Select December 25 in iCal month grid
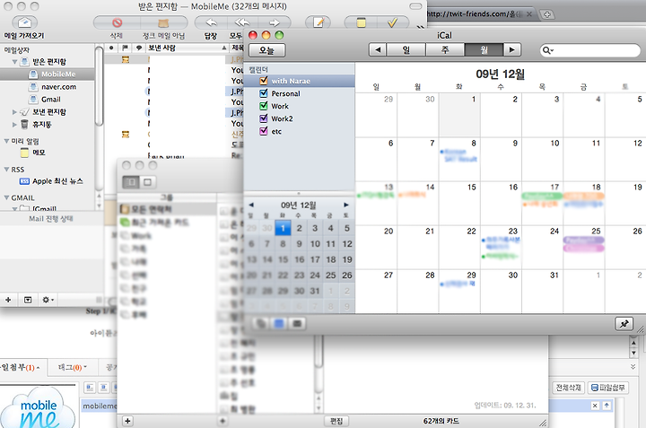Viewport: 646px width, 428px height. pyautogui.click(x=584, y=247)
